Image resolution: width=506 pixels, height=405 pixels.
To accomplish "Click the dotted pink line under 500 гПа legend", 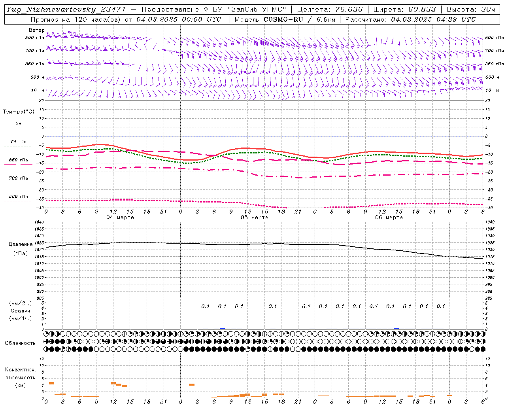I will coord(17,201).
